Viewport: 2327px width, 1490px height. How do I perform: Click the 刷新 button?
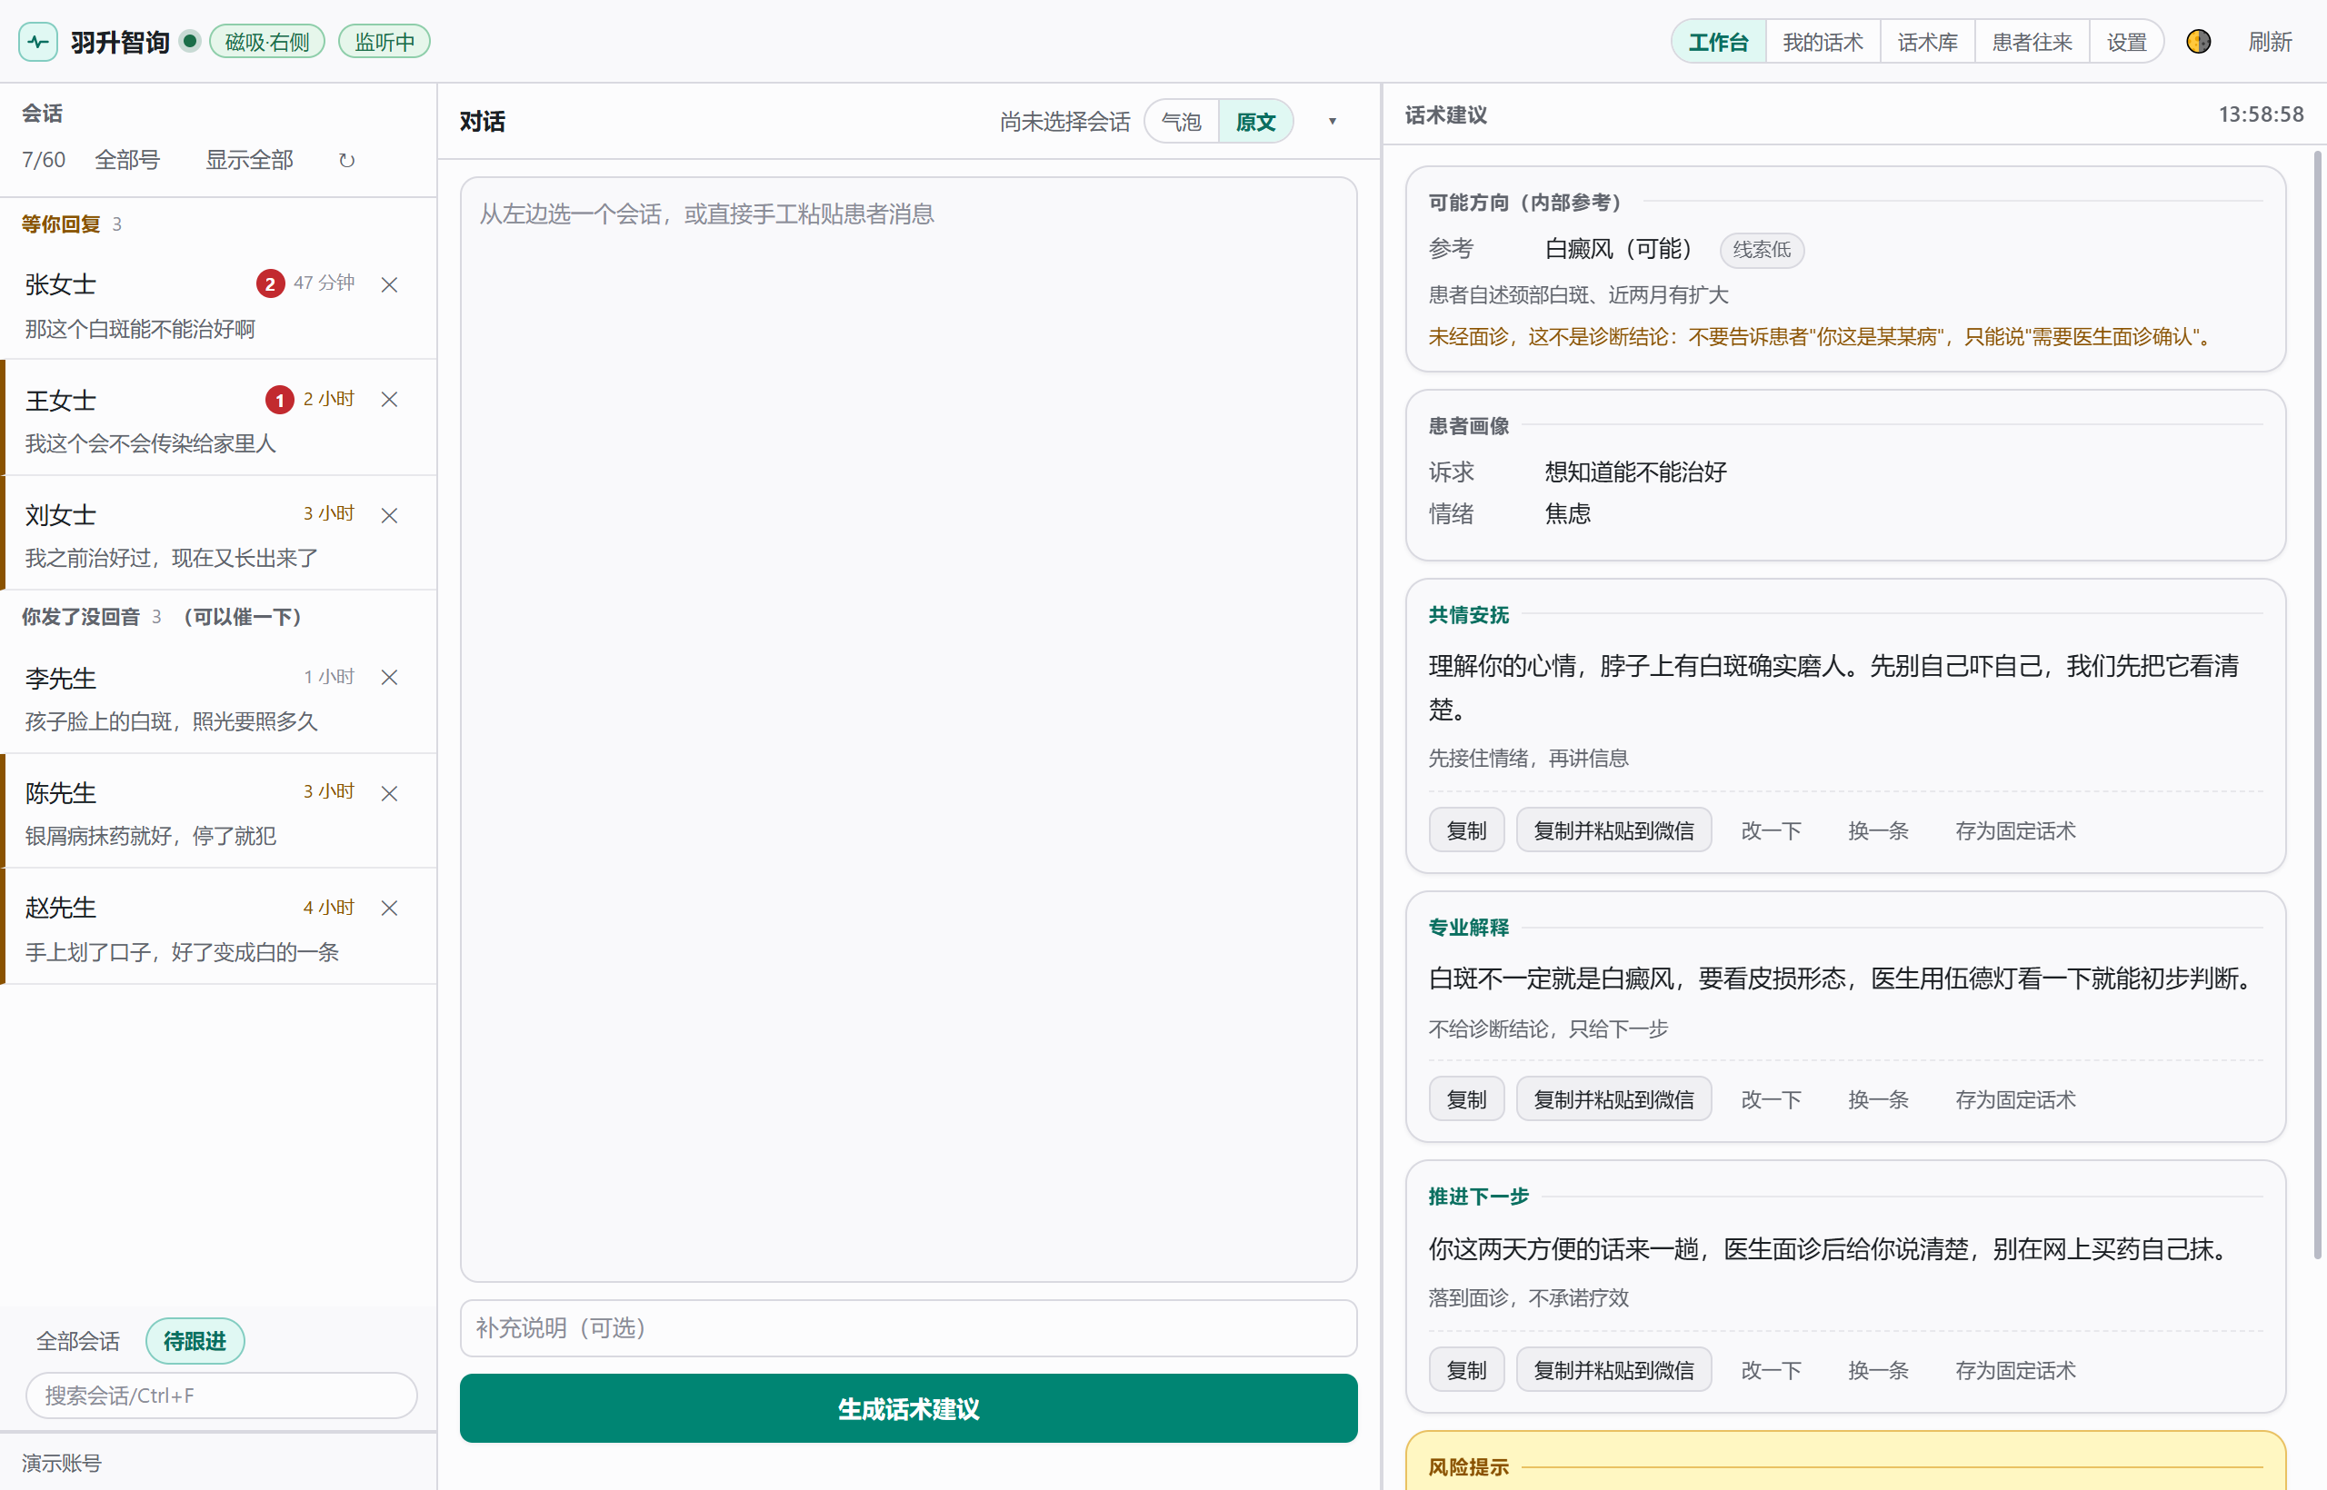(2270, 42)
